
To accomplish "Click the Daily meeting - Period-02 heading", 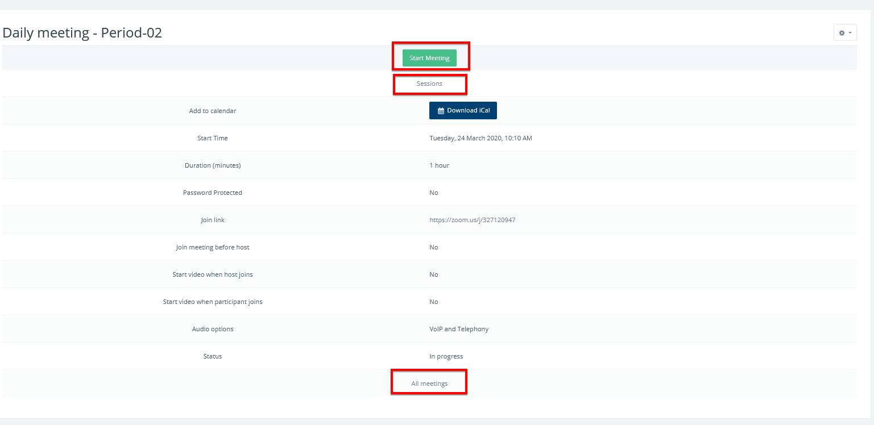I will (82, 33).
